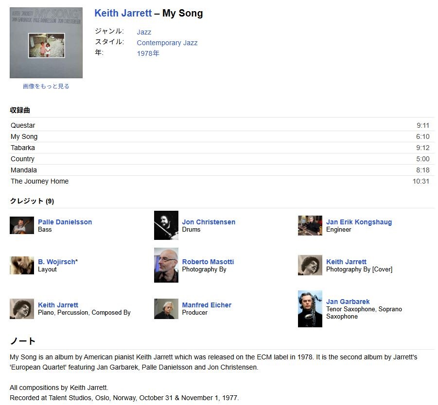Image resolution: width=438 pixels, height=405 pixels.
Task: Open Keith Jarrett Photography By [Cover] link
Action: pos(346,262)
